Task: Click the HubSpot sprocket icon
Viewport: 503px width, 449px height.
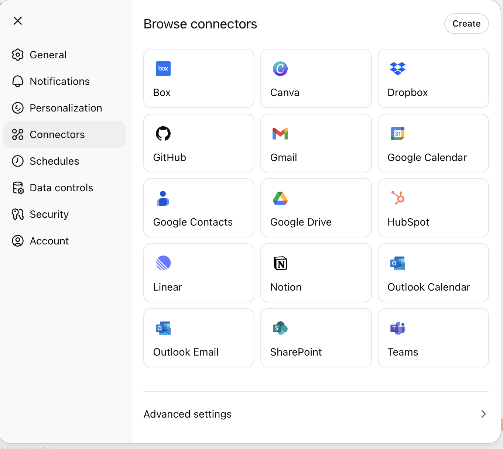Action: (x=398, y=198)
